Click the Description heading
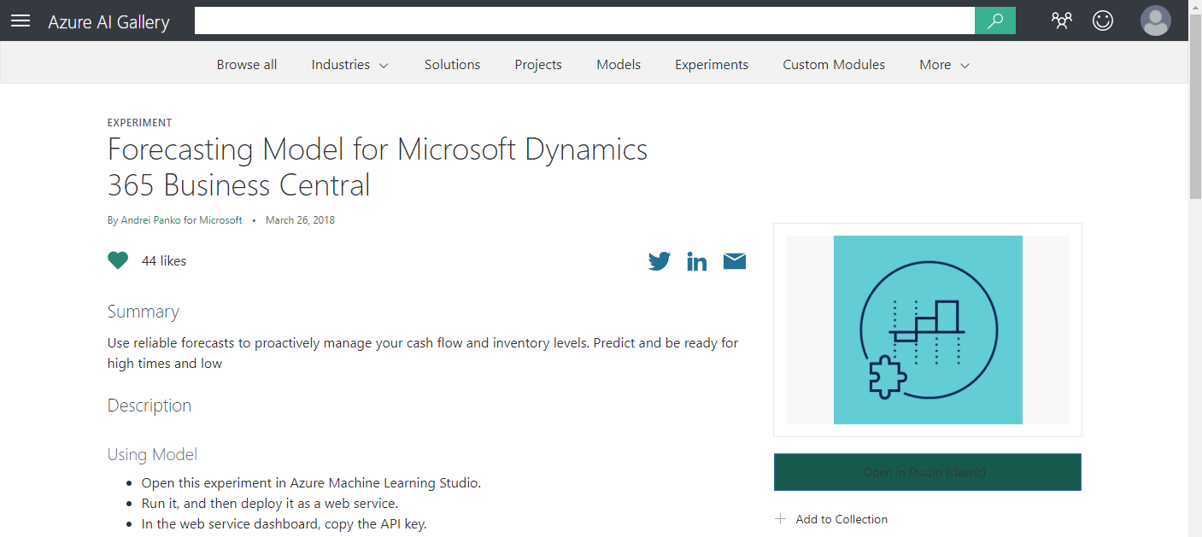This screenshot has width=1202, height=537. point(150,406)
